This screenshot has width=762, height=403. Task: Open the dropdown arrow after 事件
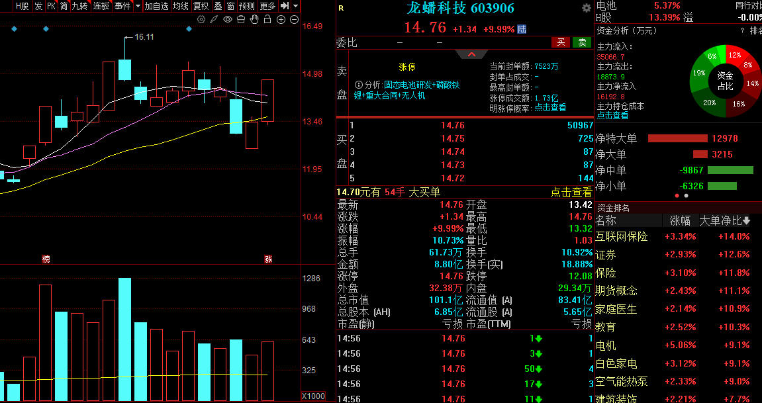138,6
